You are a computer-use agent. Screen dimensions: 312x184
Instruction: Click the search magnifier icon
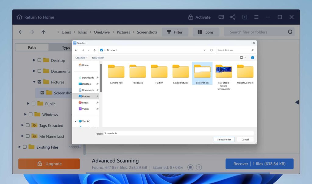[x=290, y=32]
